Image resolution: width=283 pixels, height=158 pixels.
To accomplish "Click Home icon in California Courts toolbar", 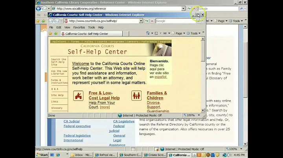I will [x=148, y=33].
